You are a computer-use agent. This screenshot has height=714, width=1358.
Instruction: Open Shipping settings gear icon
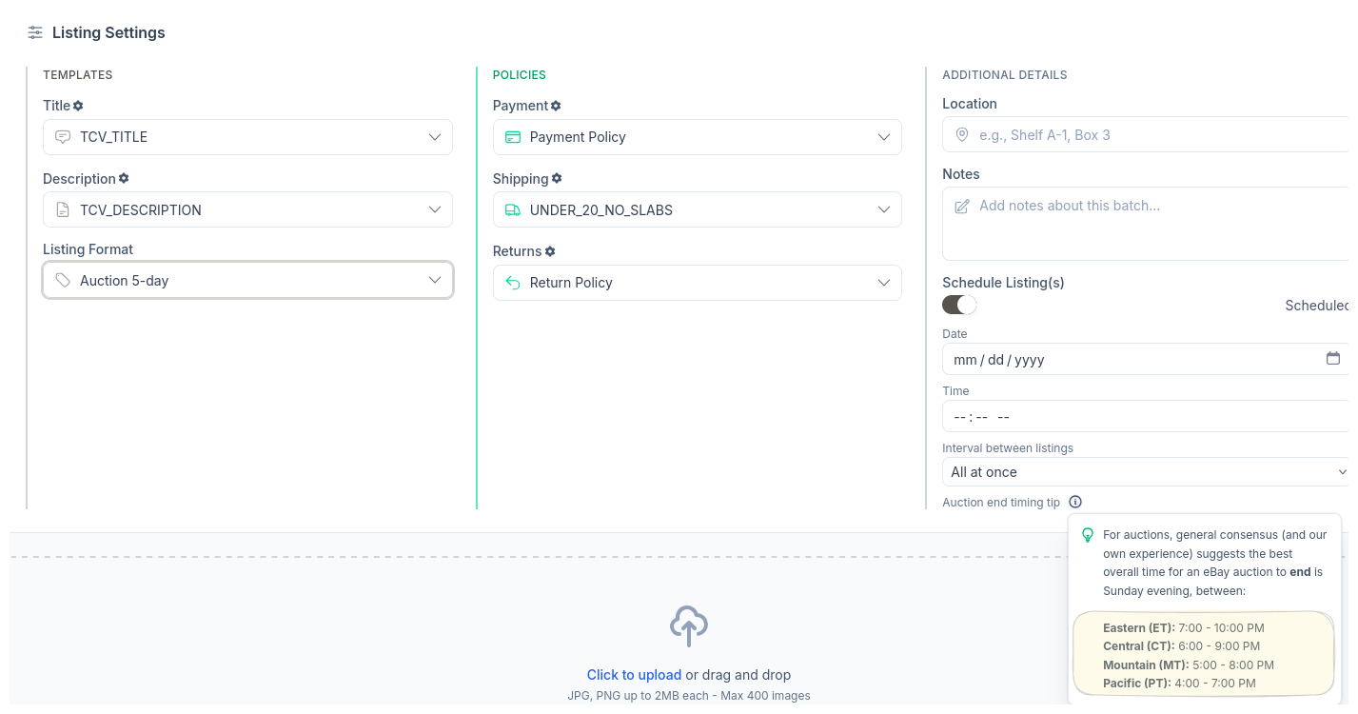pos(557,179)
